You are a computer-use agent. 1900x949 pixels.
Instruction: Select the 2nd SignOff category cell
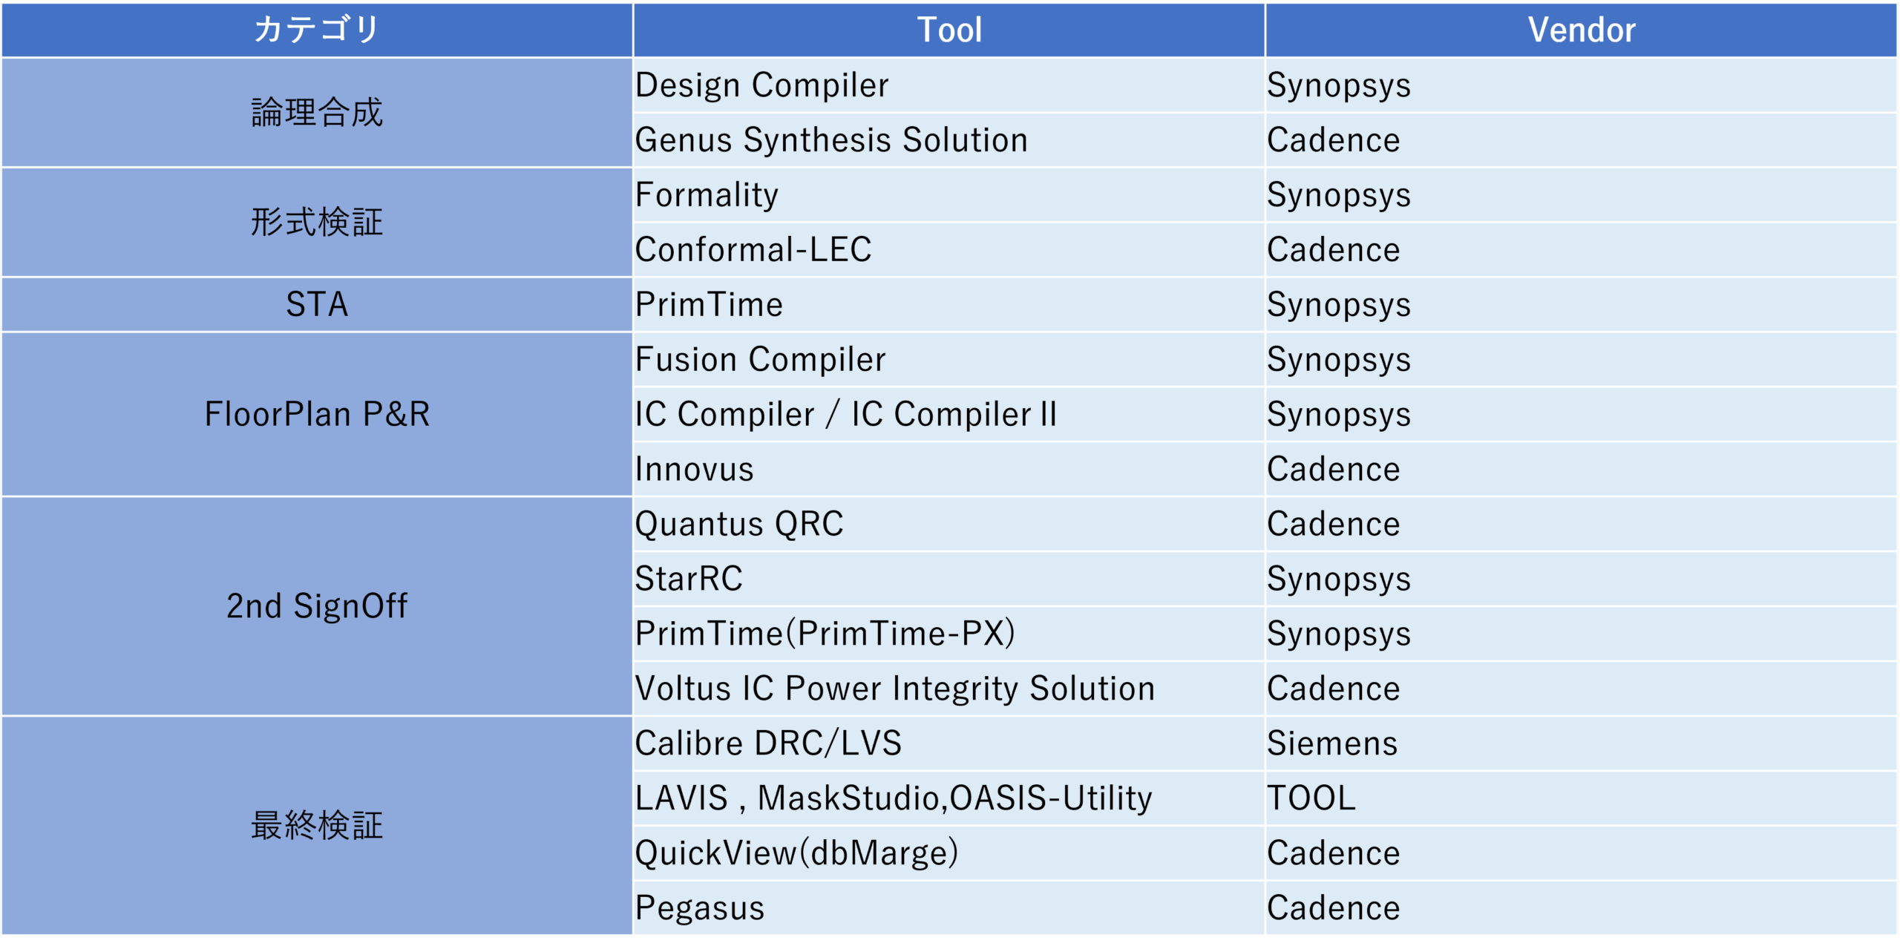pos(317,607)
